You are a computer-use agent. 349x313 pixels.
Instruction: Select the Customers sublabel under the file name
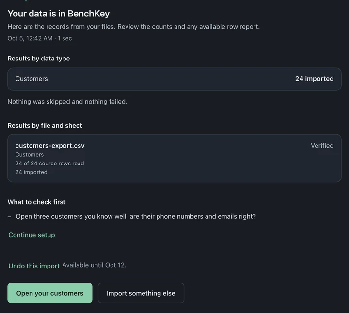tap(30, 155)
